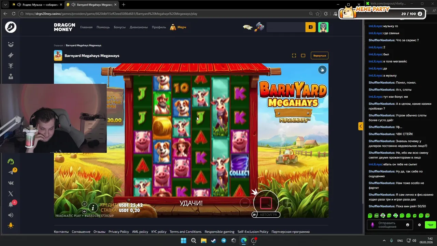Open a new browser tab
This screenshot has width=437, height=246.
point(124,5)
